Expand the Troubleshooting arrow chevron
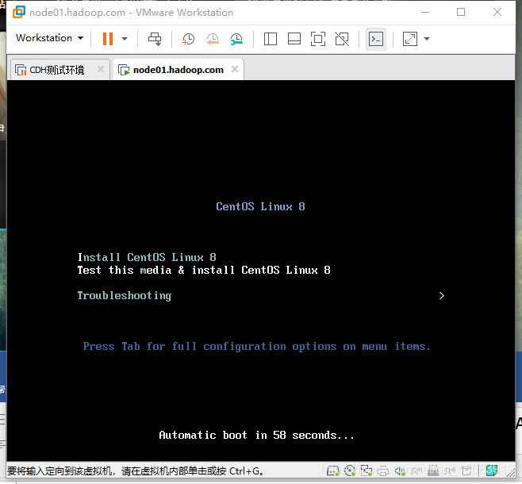 coord(441,296)
